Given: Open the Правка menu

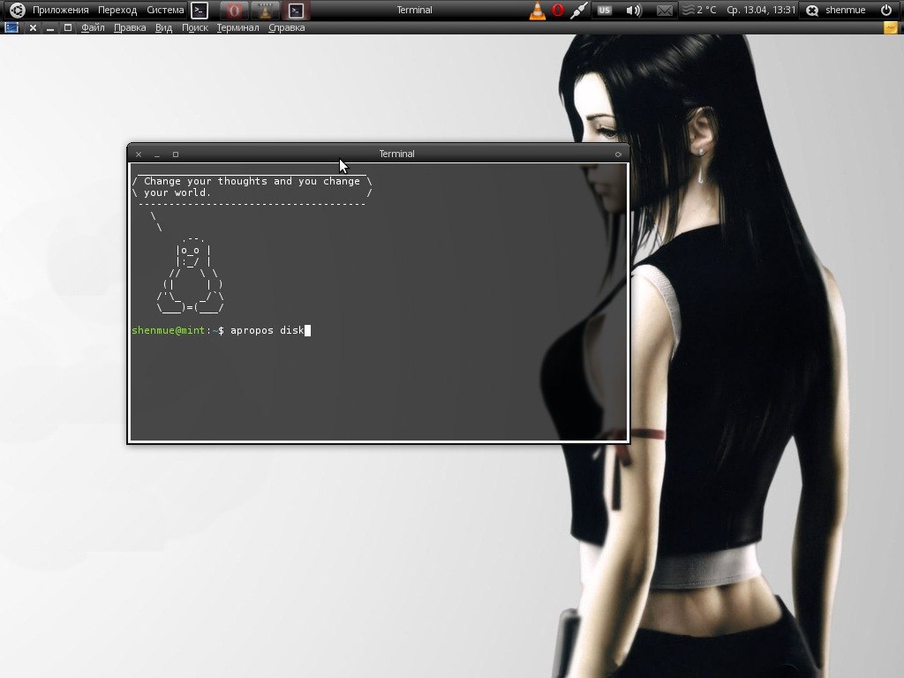Looking at the screenshot, I should [130, 27].
